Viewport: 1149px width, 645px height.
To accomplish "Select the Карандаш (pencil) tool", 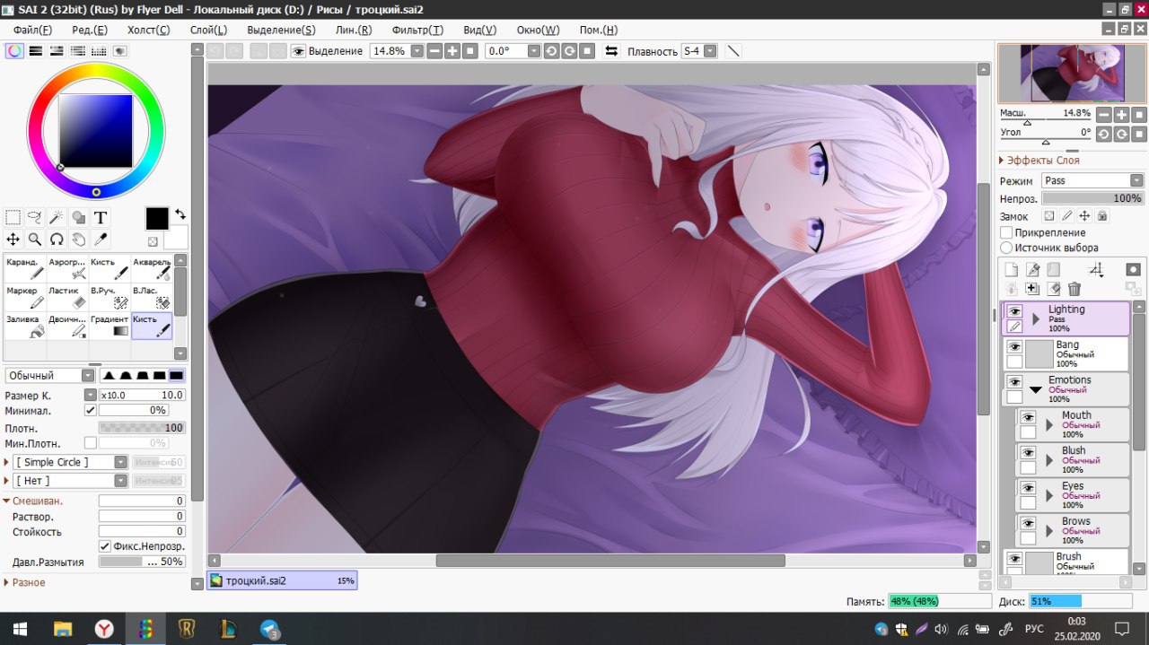I will click(x=25, y=269).
